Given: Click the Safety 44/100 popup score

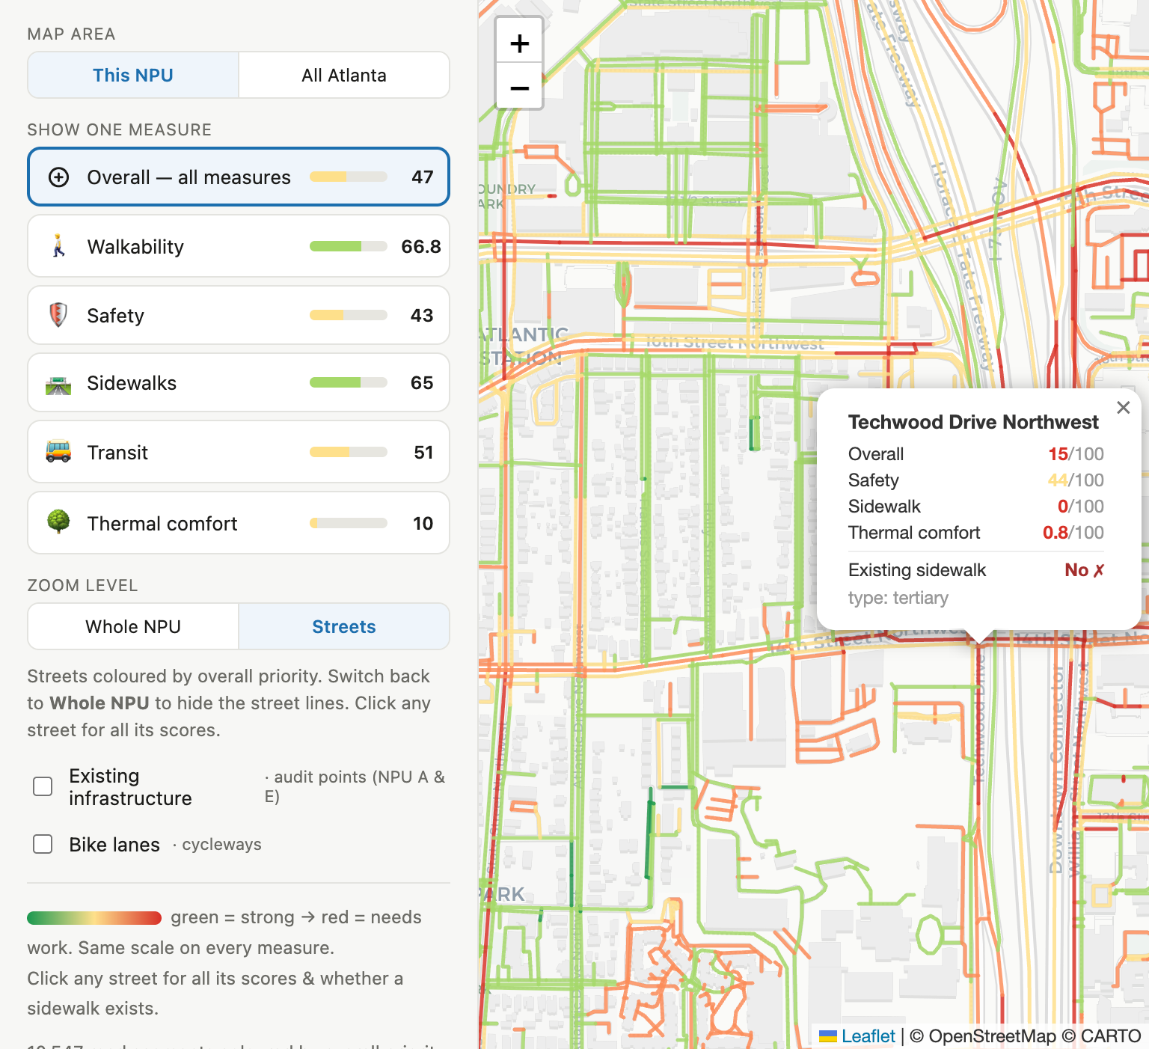Looking at the screenshot, I should pyautogui.click(x=1076, y=480).
